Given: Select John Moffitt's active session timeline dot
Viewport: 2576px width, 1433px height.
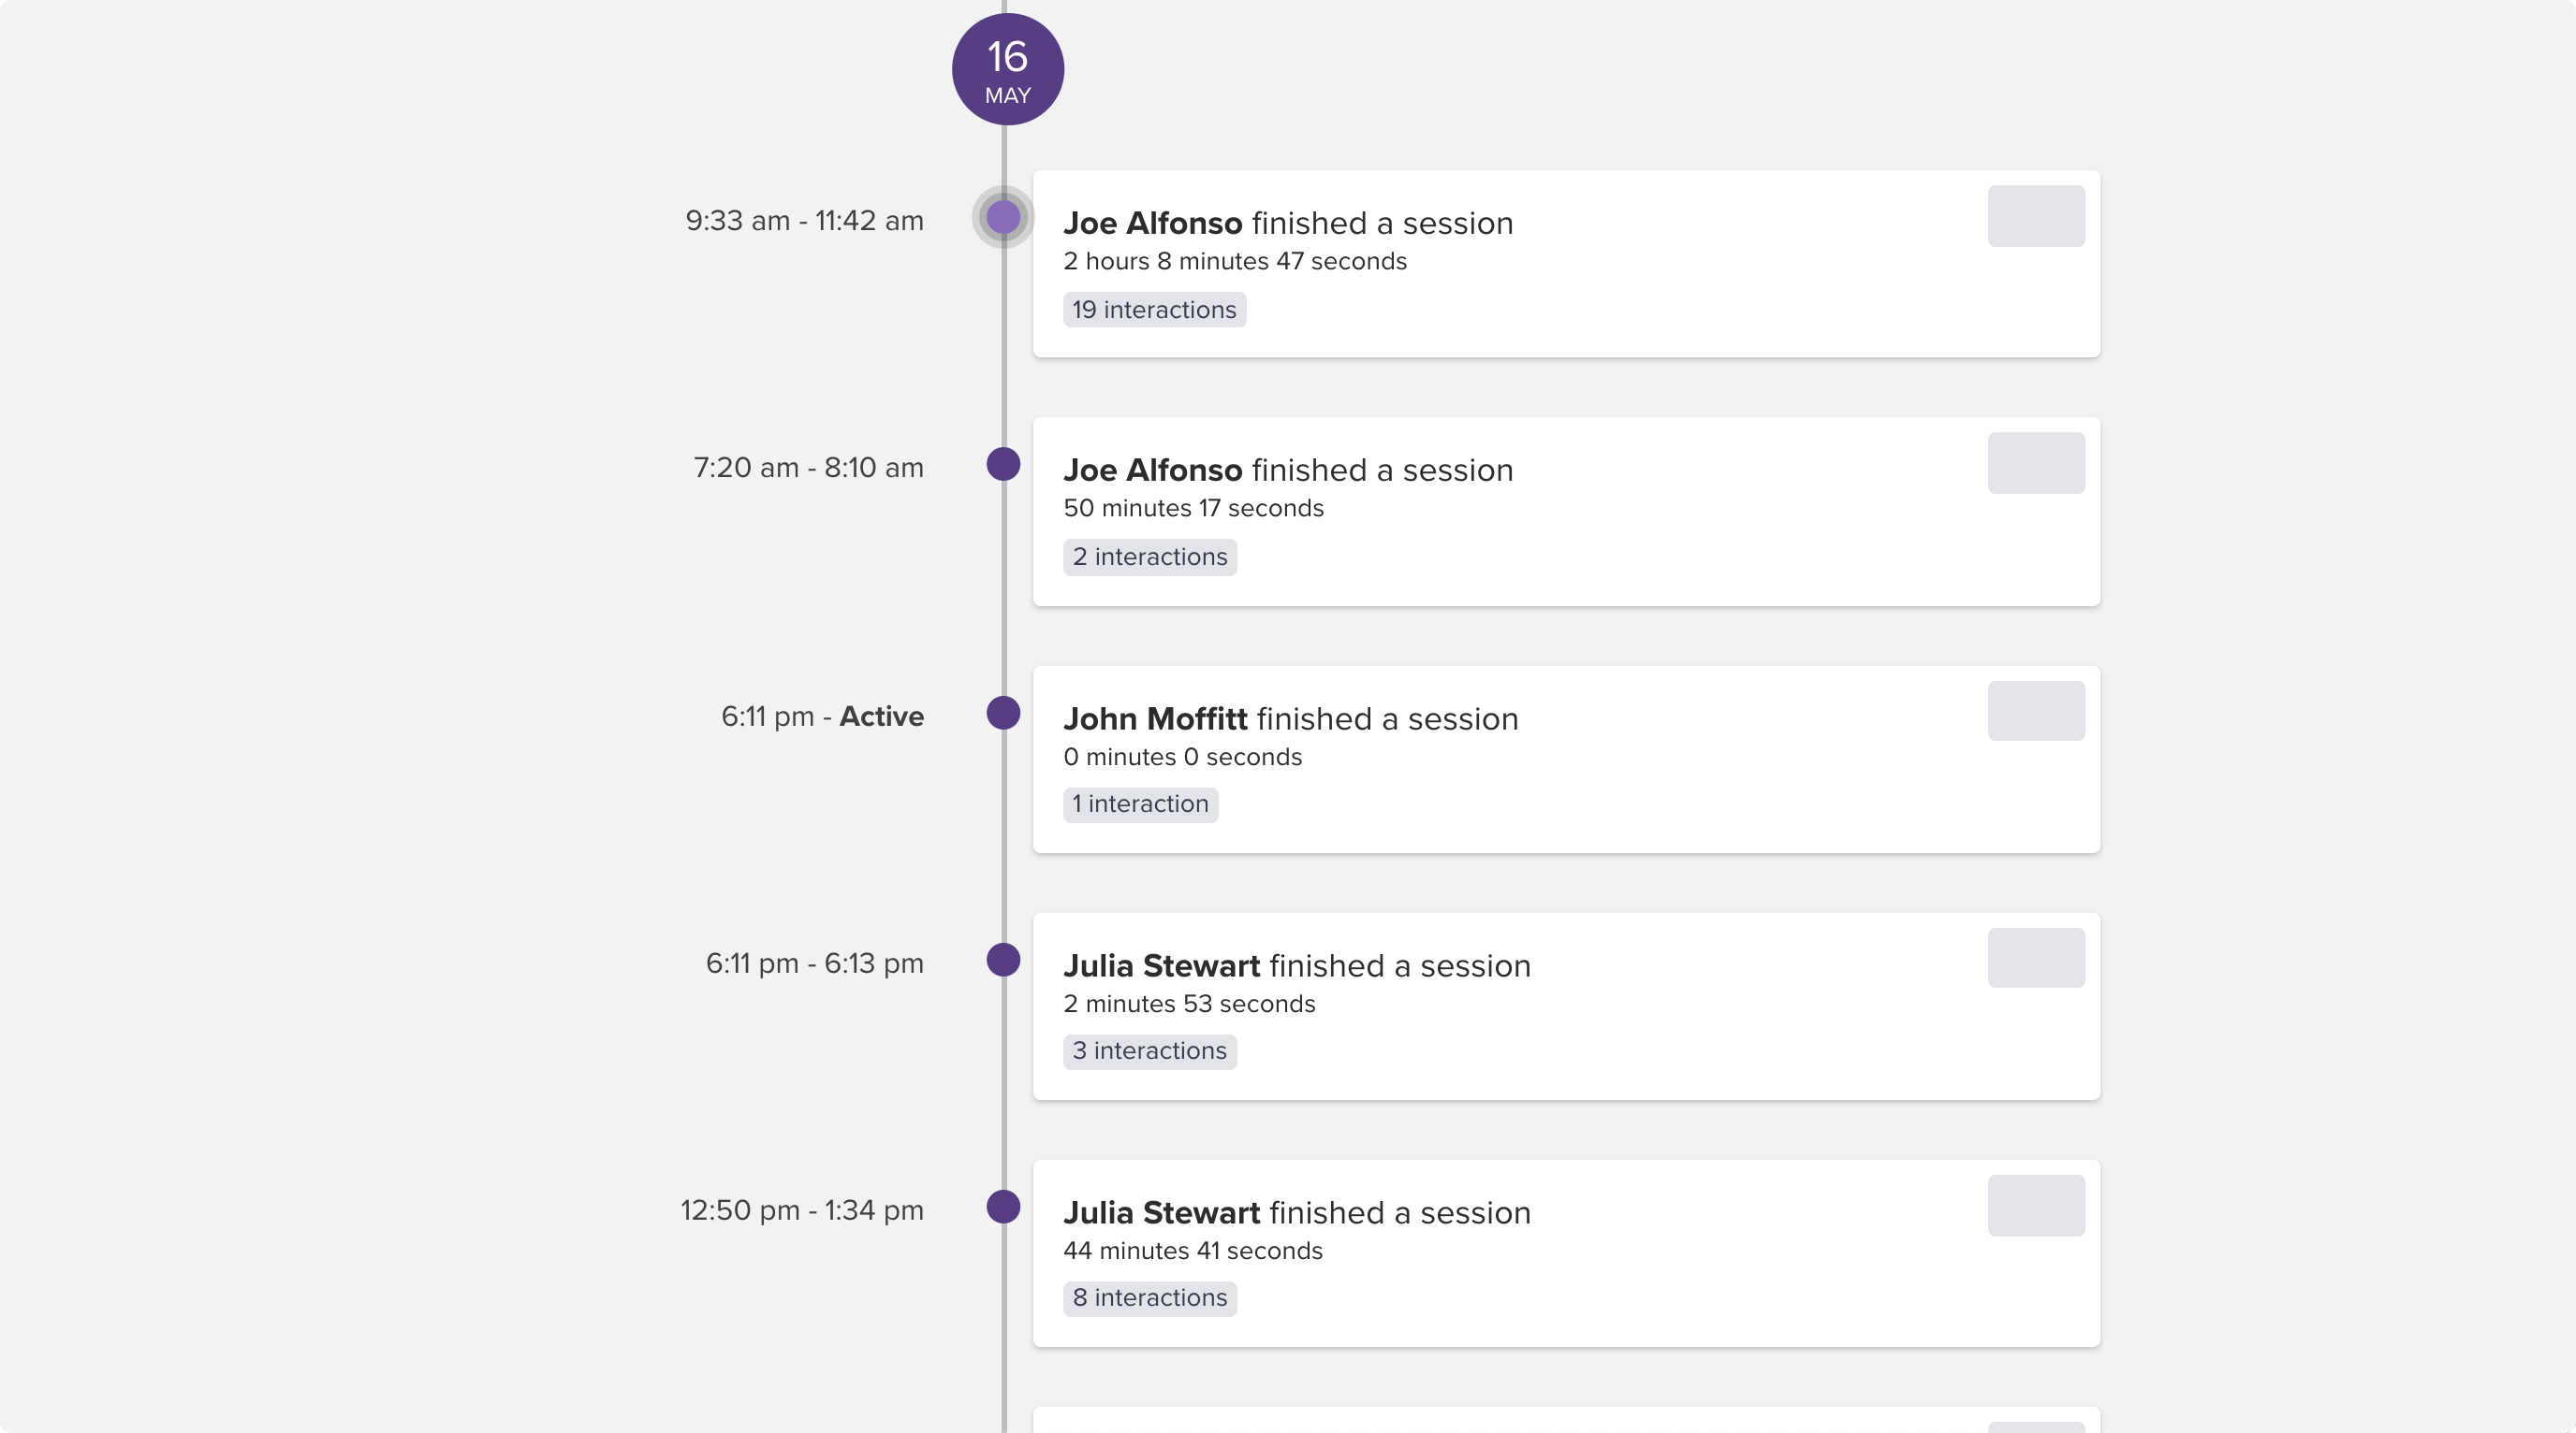Looking at the screenshot, I should click(x=1003, y=713).
